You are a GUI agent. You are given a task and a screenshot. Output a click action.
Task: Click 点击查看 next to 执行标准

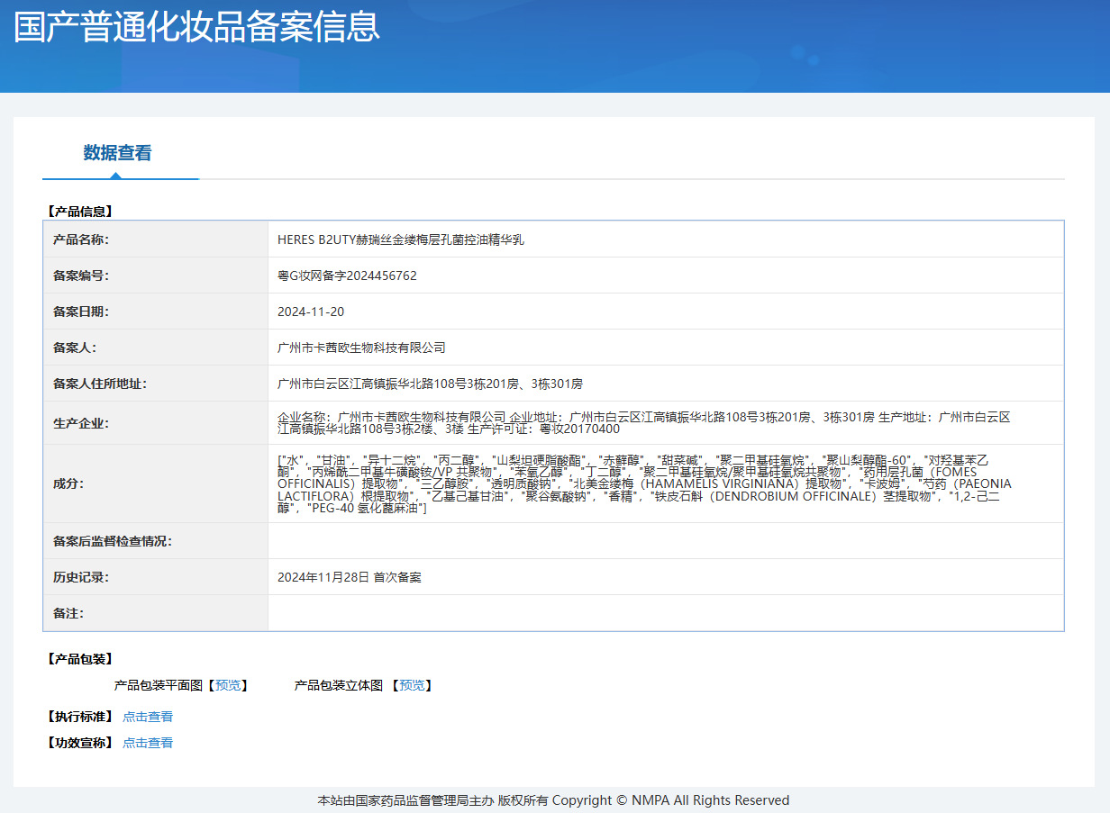point(148,717)
